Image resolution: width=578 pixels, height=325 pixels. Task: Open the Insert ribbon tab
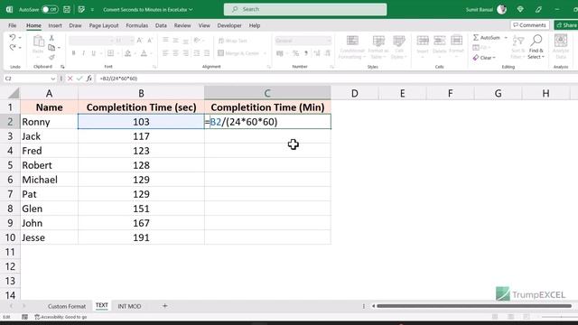(x=55, y=25)
